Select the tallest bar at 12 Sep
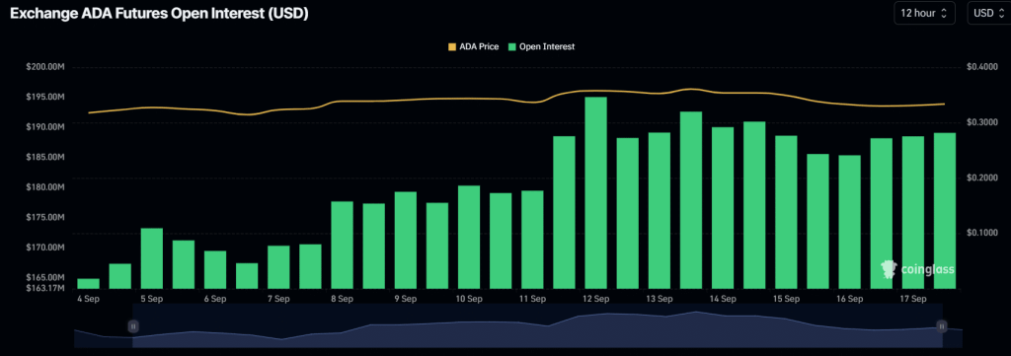The height and width of the screenshot is (356, 1011). tap(595, 192)
